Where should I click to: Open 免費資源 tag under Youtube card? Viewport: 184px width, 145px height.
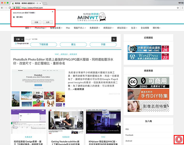click(x=66, y=137)
